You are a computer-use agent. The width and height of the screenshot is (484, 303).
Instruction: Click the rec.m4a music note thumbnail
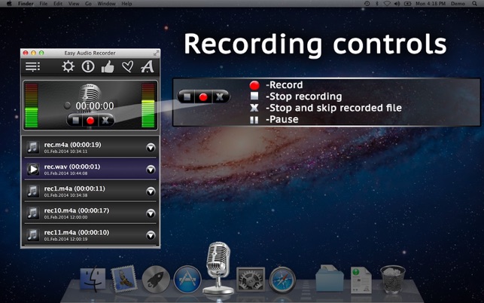click(33, 147)
